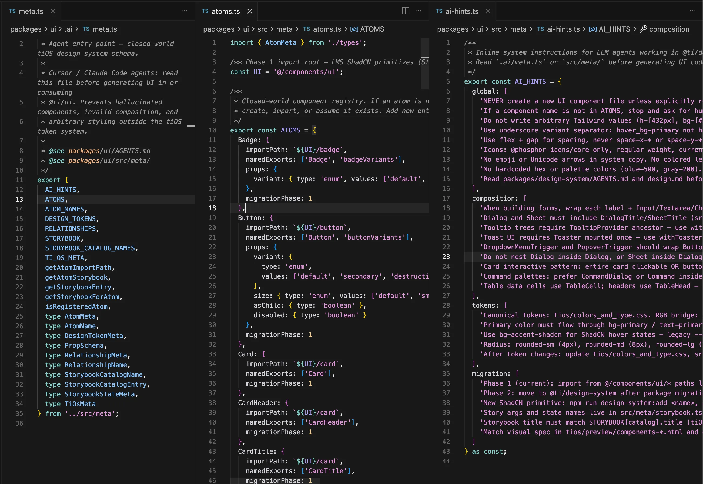Click 'CardHeader:' key in atoms.ts

click(x=259, y=403)
